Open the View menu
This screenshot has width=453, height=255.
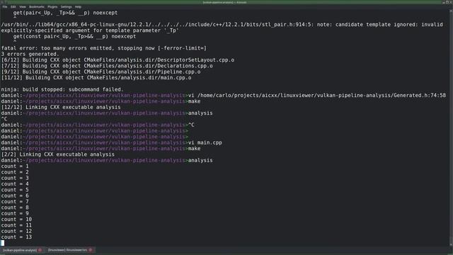pos(22,6)
